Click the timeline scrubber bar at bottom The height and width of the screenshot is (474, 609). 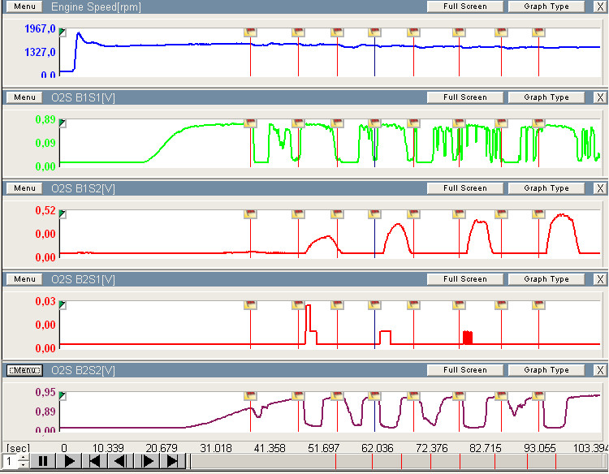pos(398,461)
